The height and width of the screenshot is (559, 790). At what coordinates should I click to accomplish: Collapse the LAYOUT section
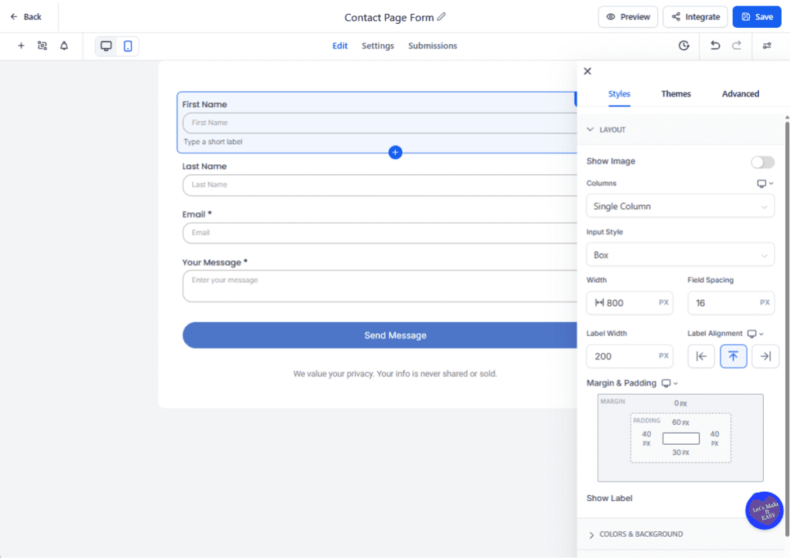(590, 130)
